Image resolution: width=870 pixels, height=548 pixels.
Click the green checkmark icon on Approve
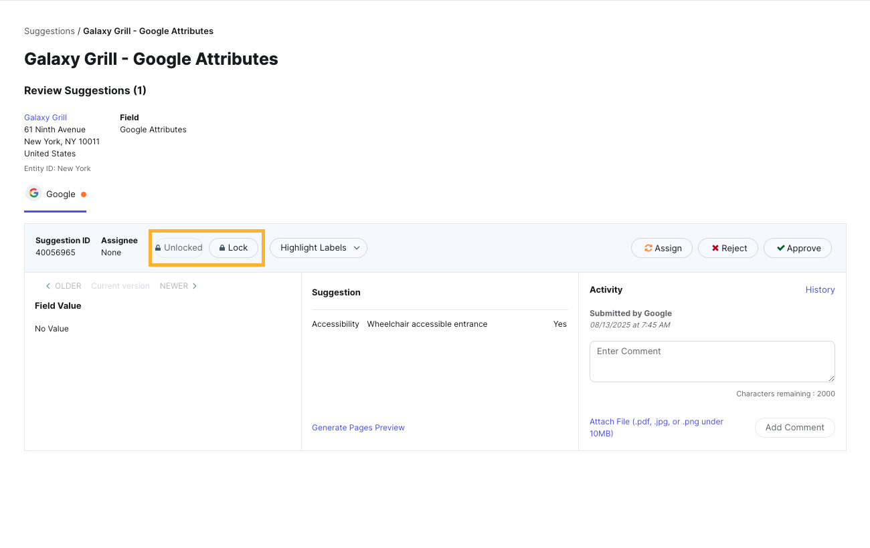[780, 248]
